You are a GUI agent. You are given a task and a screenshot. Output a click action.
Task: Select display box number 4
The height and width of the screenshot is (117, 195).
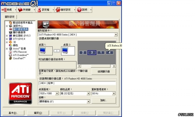coord(110,53)
